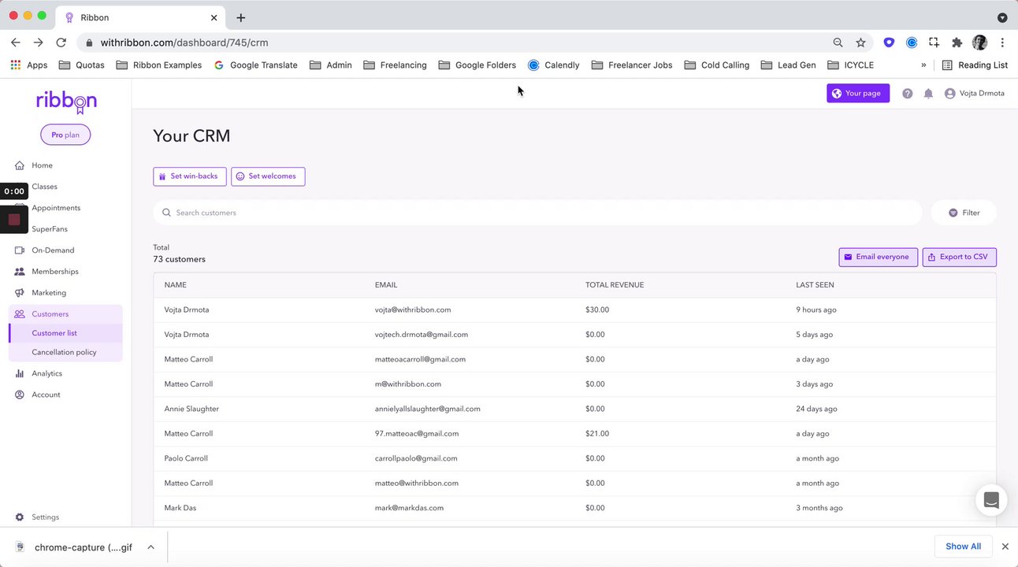
Task: Click the Pro plan badge
Action: pos(65,135)
